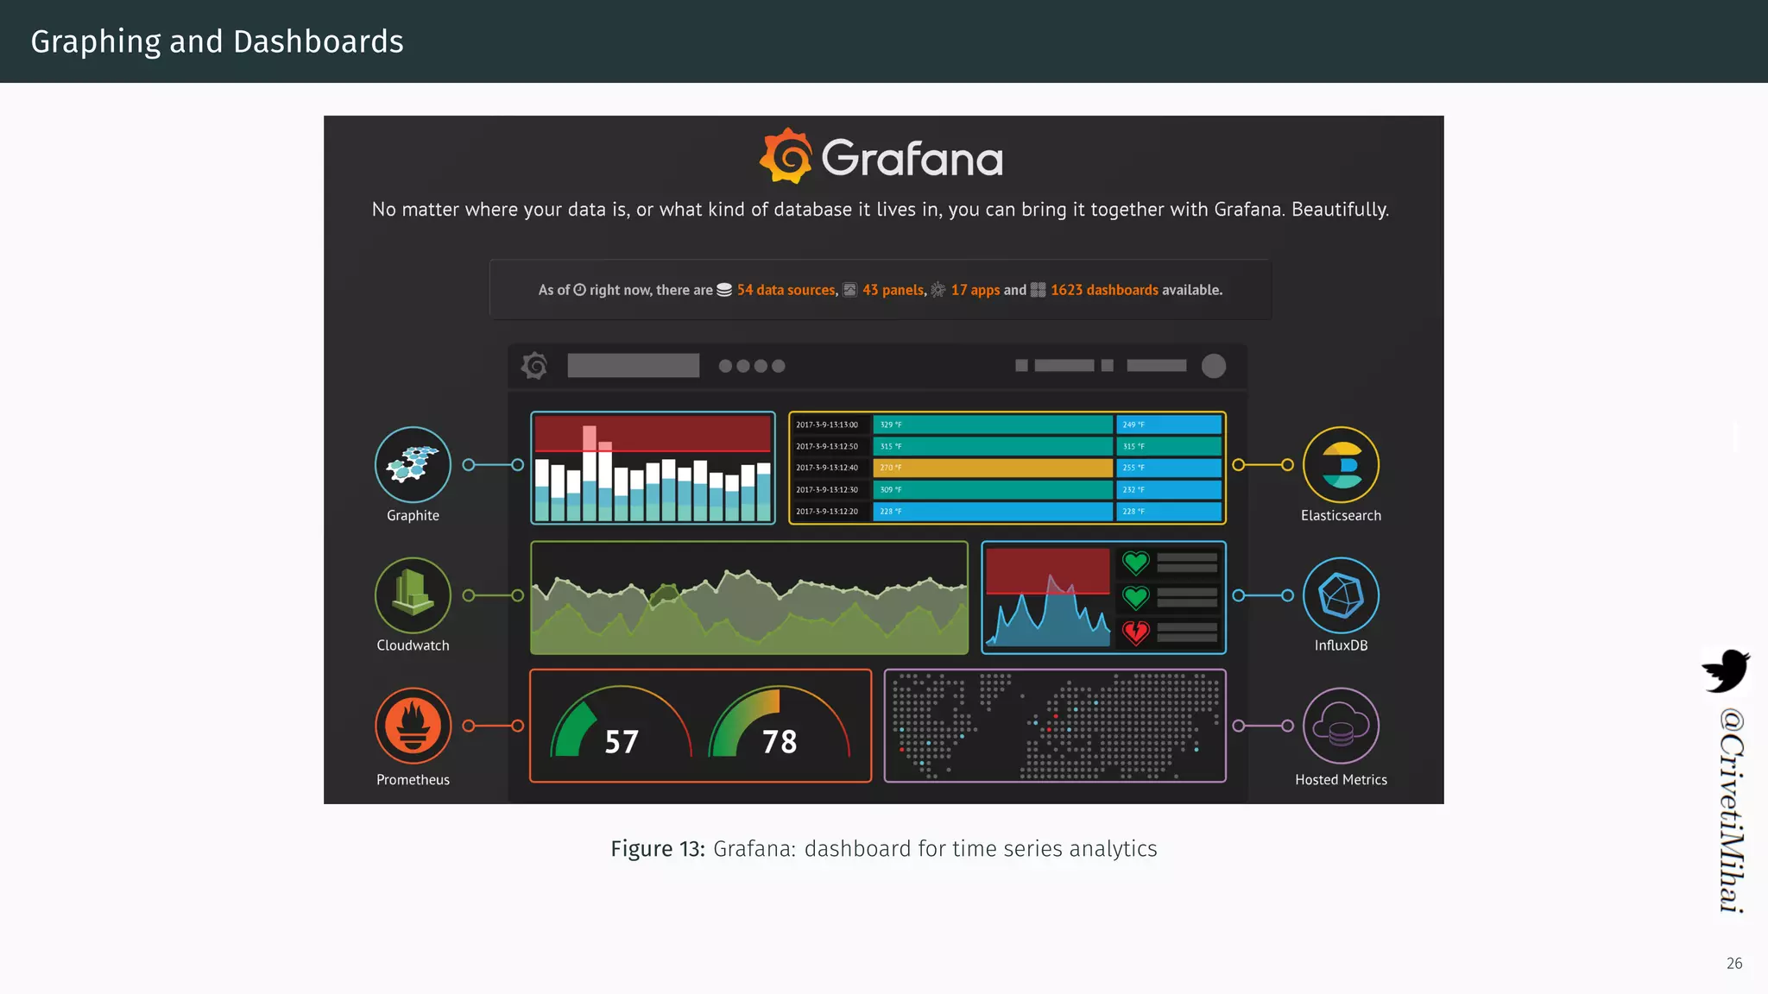Click the InfluxDB polyhedron icon

point(1341,595)
